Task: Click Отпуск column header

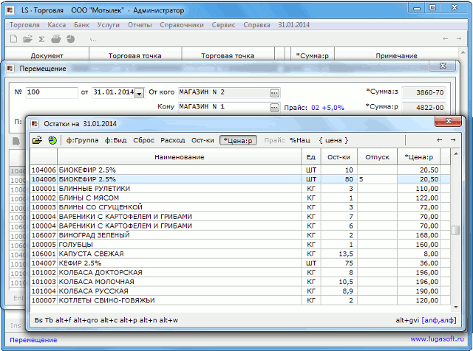Action: [x=377, y=157]
